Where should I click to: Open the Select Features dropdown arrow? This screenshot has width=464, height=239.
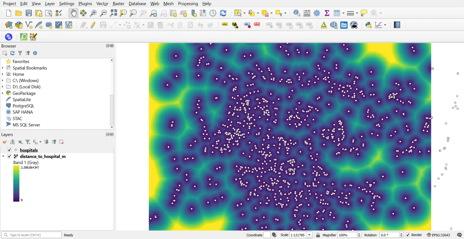click(x=244, y=13)
